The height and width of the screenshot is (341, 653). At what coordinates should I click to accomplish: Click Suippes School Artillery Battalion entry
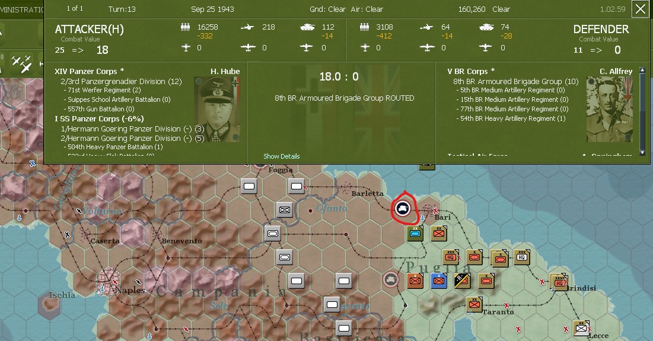click(x=117, y=100)
